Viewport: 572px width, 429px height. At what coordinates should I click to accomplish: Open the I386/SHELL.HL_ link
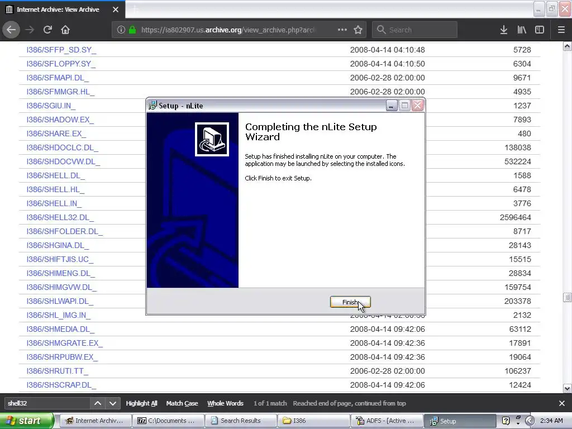(x=55, y=189)
